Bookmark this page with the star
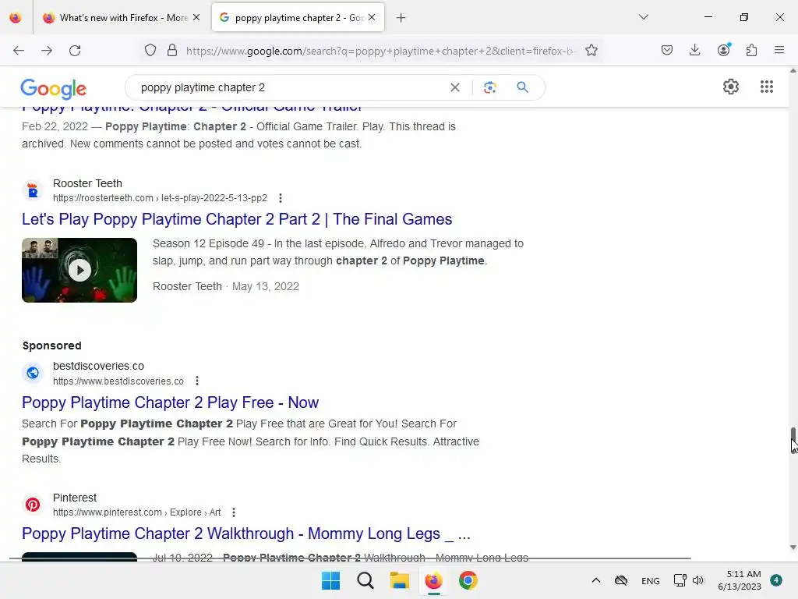 click(591, 51)
